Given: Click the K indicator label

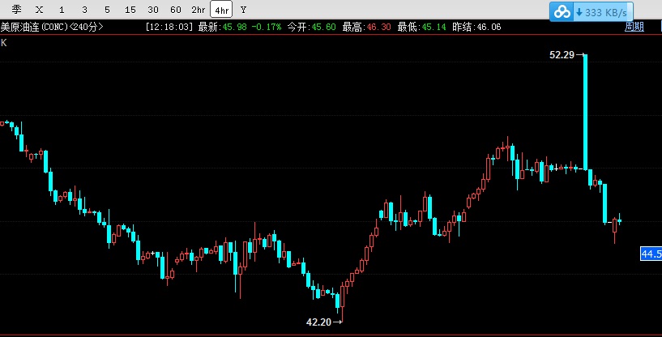Looking at the screenshot, I should [4, 42].
